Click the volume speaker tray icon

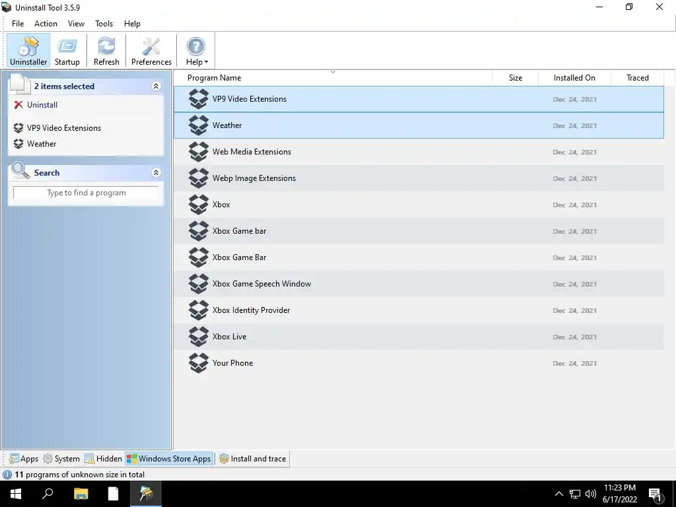pyautogui.click(x=591, y=494)
